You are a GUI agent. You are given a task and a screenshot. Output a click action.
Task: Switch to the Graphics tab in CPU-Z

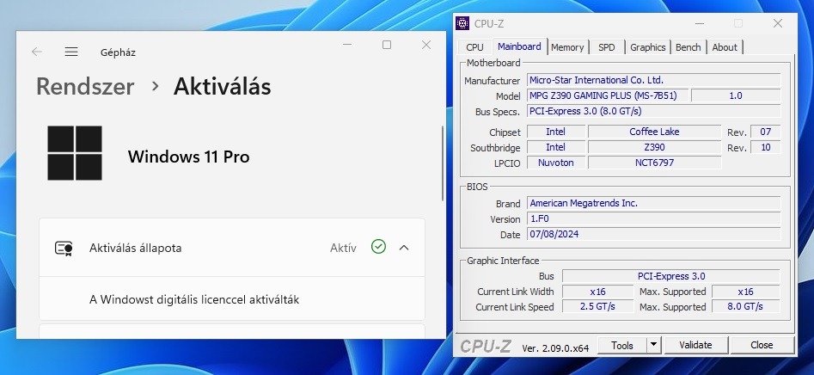point(647,47)
